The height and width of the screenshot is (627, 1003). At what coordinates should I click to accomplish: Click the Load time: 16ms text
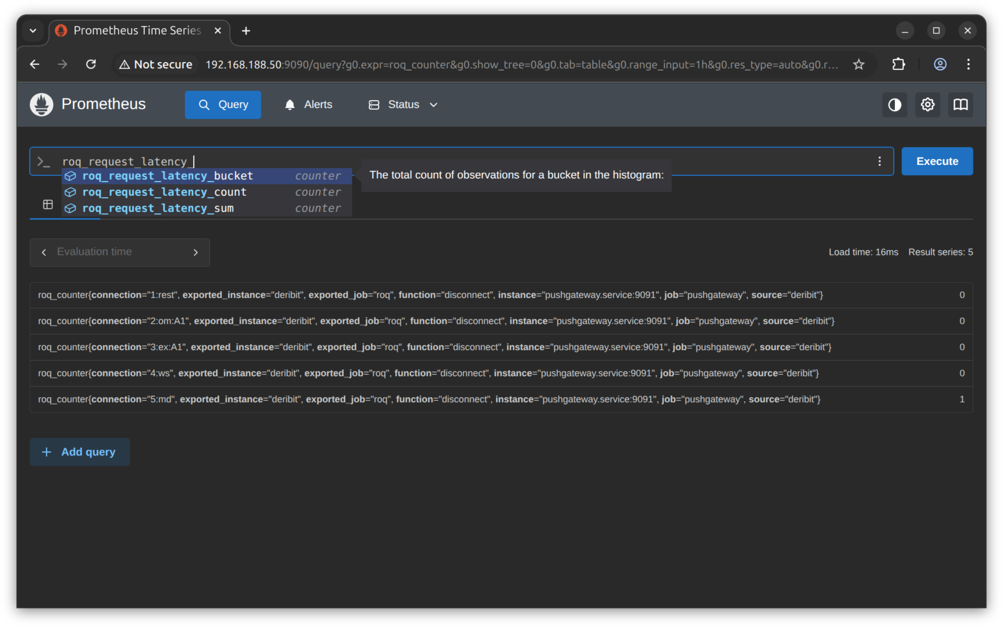click(x=863, y=252)
